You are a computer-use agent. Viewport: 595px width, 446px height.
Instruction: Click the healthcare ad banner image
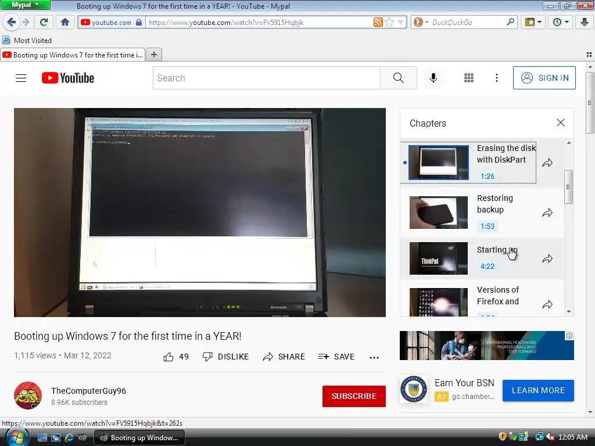(x=486, y=346)
